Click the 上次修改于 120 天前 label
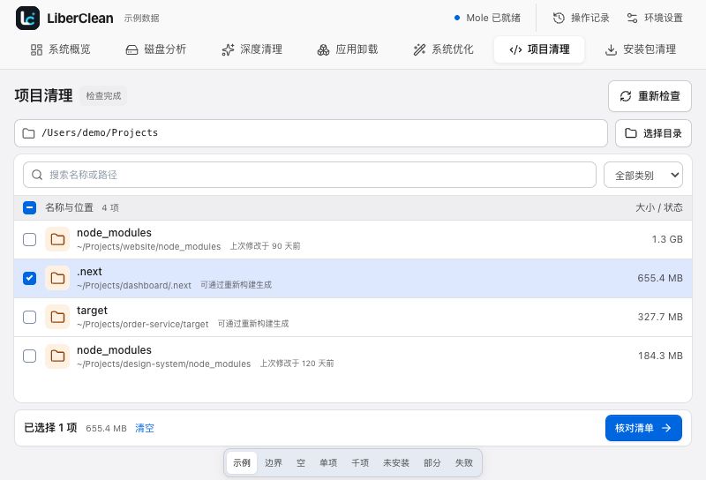 [x=297, y=364]
